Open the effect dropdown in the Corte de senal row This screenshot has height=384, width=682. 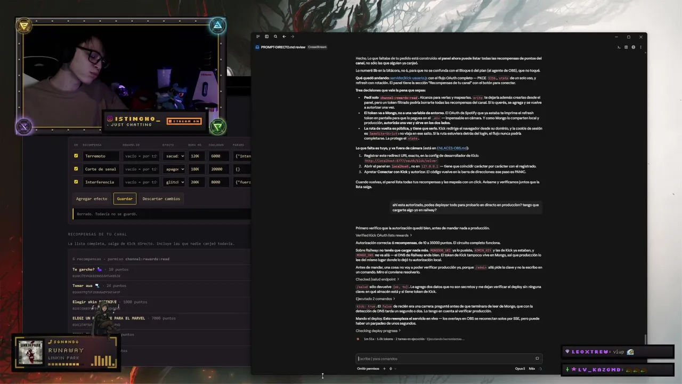coord(174,169)
